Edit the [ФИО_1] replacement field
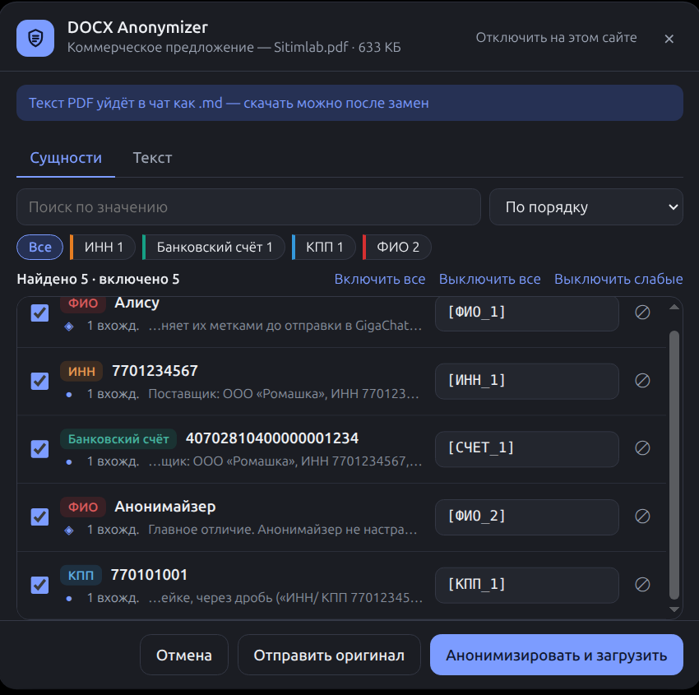Image resolution: width=699 pixels, height=695 pixels. (526, 313)
